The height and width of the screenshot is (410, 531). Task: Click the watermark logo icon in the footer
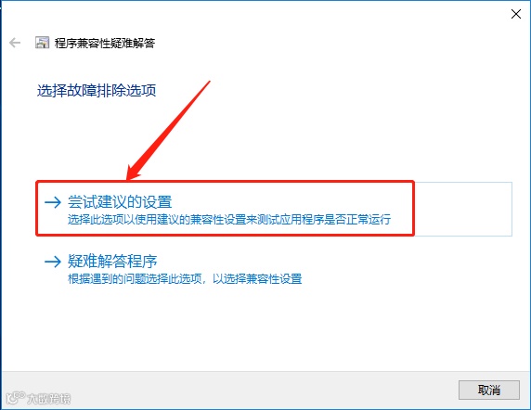point(15,398)
